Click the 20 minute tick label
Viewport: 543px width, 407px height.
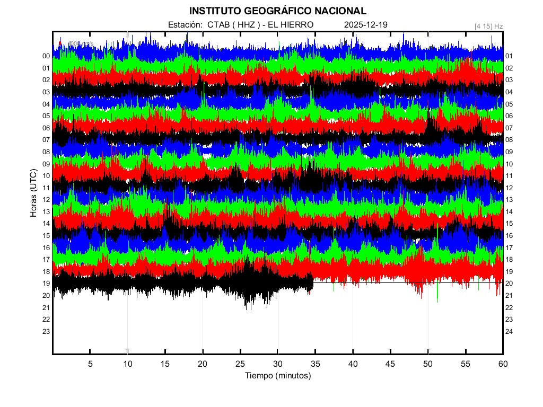coord(203,364)
